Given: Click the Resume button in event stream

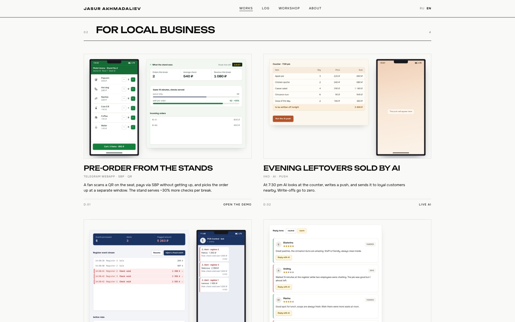Looking at the screenshot, I should pos(157,253).
